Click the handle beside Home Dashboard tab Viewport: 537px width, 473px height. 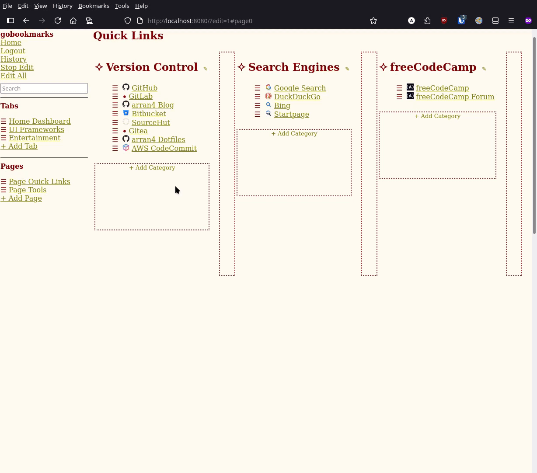pyautogui.click(x=3, y=121)
